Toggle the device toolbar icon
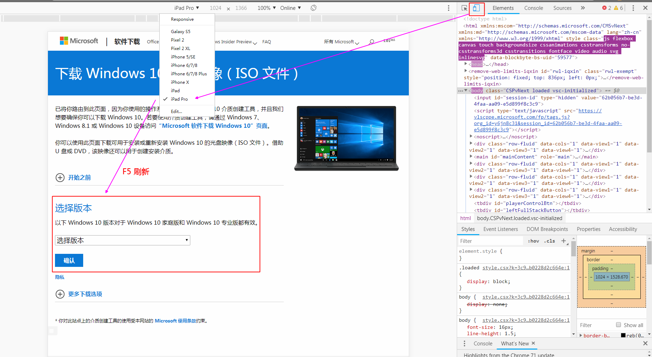Screen dimensions: 652x357 click(x=476, y=8)
